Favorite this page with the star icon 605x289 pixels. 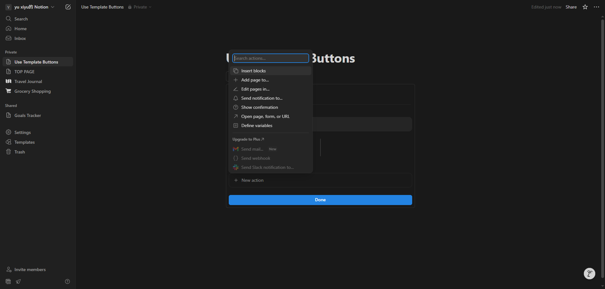point(585,7)
